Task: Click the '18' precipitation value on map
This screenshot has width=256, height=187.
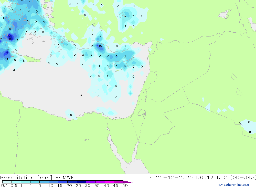Action: (x=9, y=39)
